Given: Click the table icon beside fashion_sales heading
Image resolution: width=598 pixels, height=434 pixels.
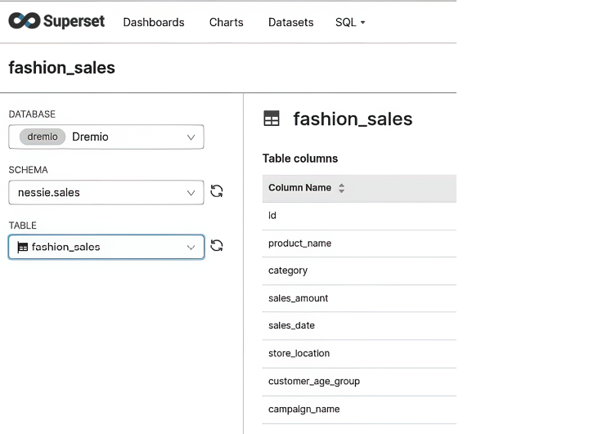Looking at the screenshot, I should [272, 119].
